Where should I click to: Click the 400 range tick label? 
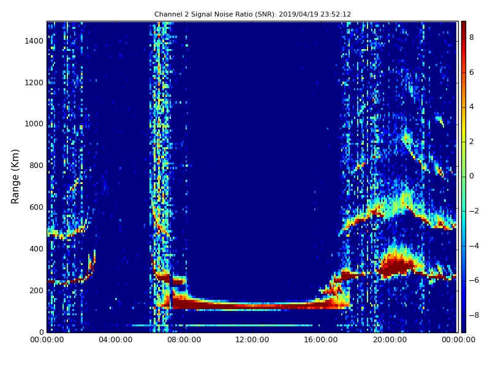point(36,249)
